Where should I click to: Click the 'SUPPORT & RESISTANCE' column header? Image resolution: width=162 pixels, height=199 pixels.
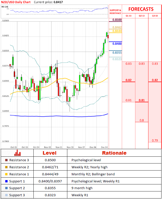pyautogui.click(x=115, y=12)
